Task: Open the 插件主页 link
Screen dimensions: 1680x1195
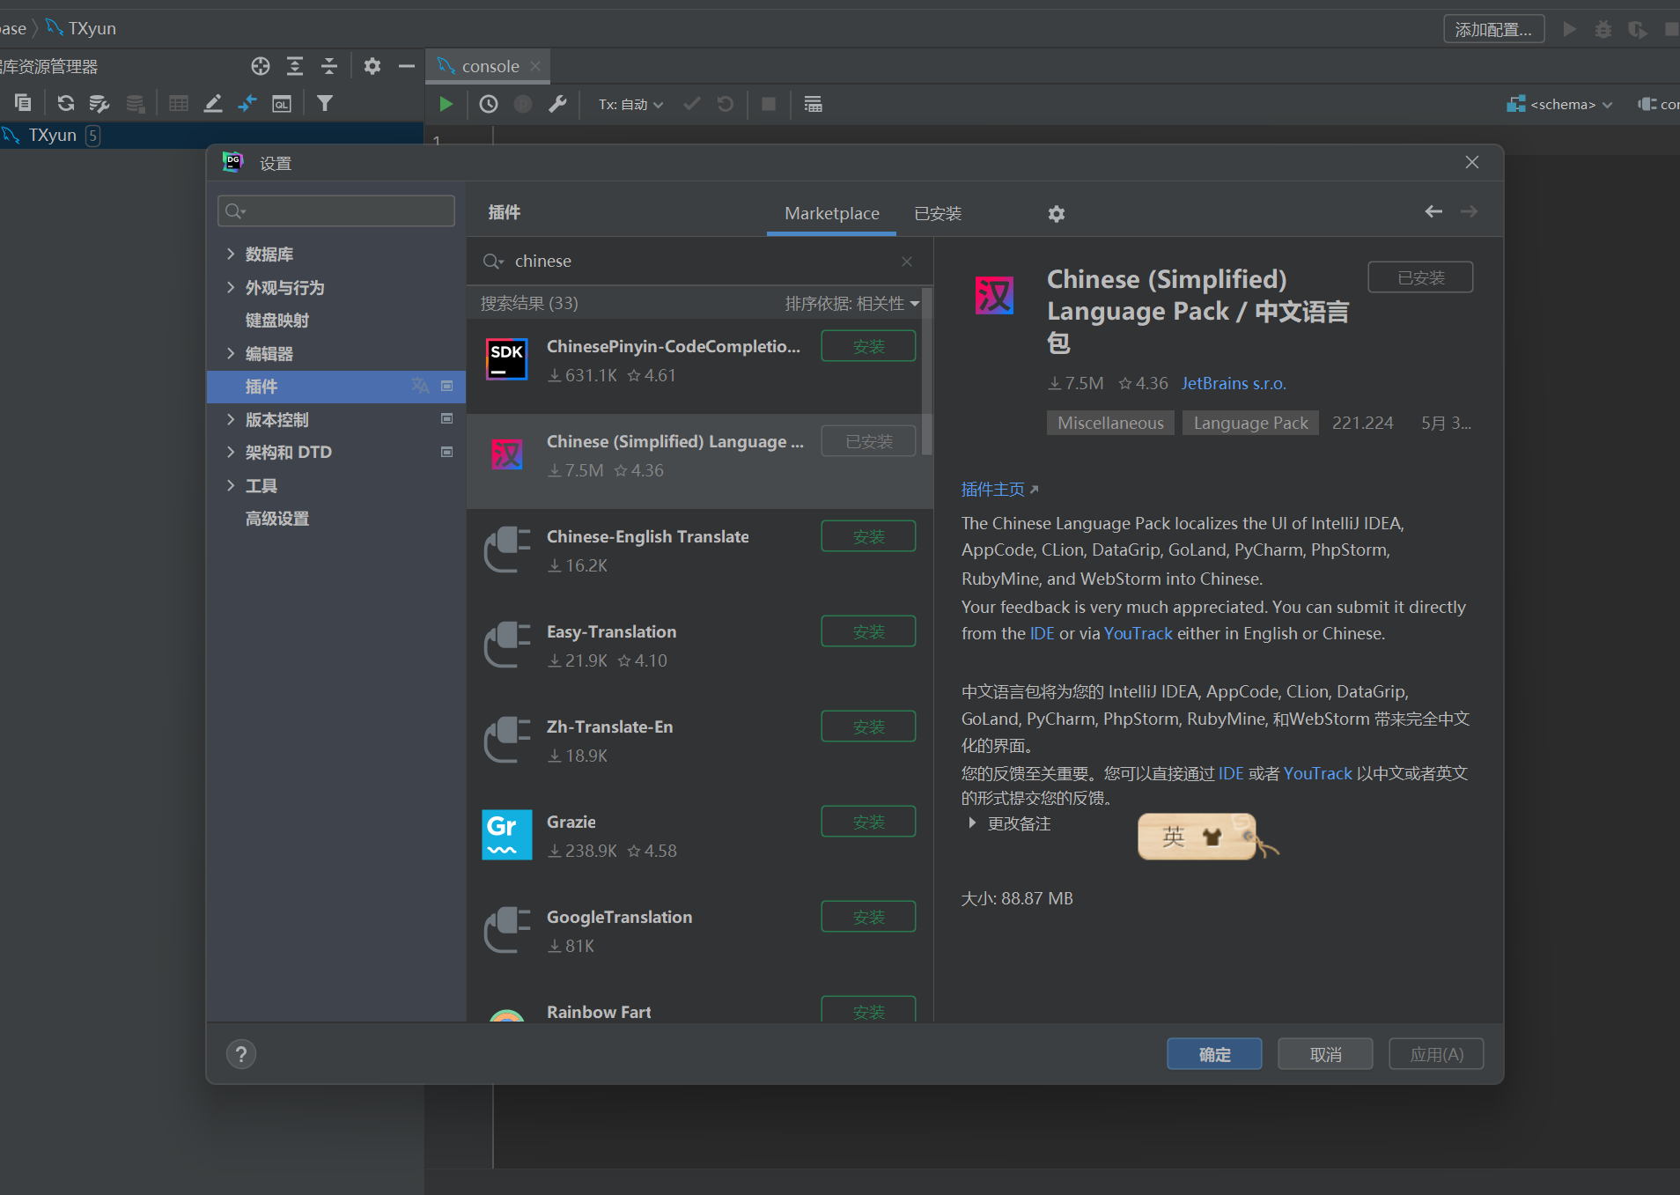Action: (x=999, y=490)
